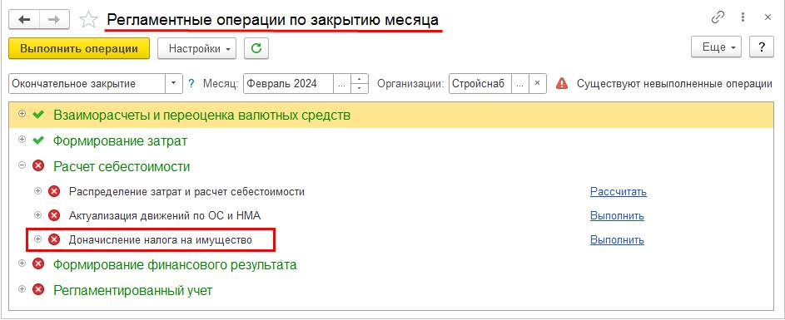Clear the Стройснаб organization field
The image size is (785, 320).
(x=537, y=83)
